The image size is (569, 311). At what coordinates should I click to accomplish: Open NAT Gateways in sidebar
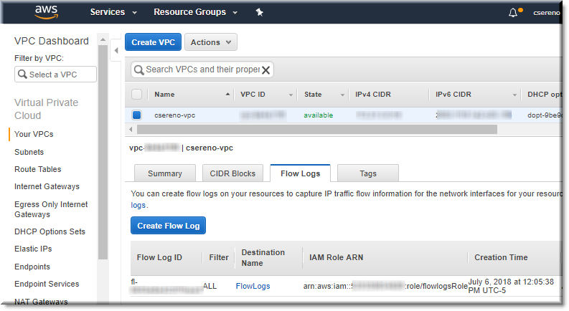point(41,302)
